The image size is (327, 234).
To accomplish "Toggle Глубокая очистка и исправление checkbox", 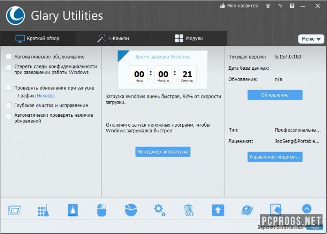I will [9, 105].
